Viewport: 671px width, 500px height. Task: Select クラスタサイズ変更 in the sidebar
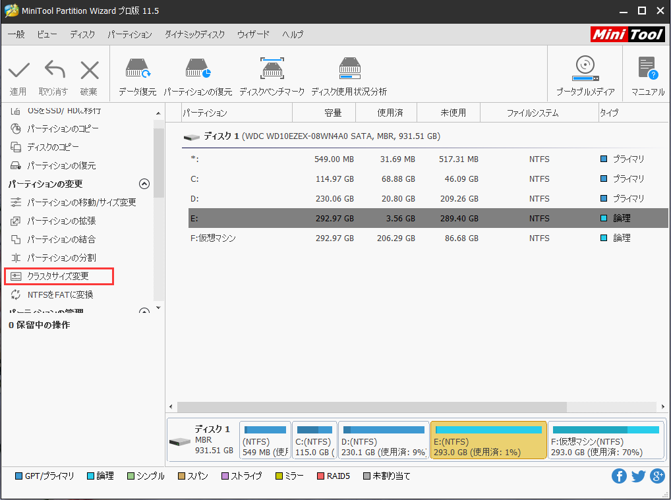[58, 276]
